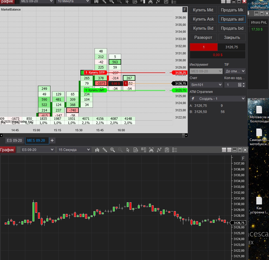
Task: Open quantity calculator icon next to order quantity
Action: coord(240,85)
